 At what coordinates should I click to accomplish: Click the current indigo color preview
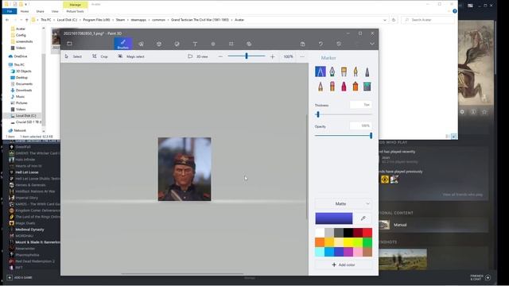click(334, 218)
